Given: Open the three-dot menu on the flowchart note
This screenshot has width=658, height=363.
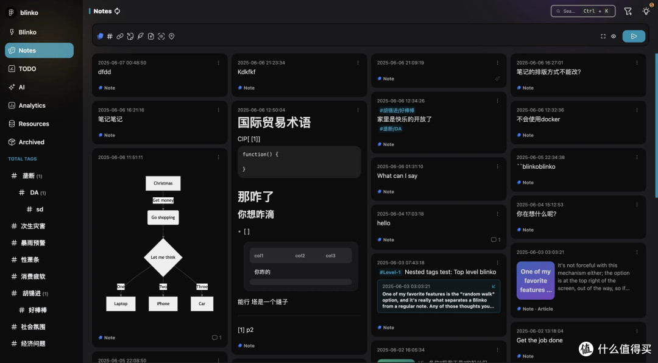Looking at the screenshot, I should 218,157.
